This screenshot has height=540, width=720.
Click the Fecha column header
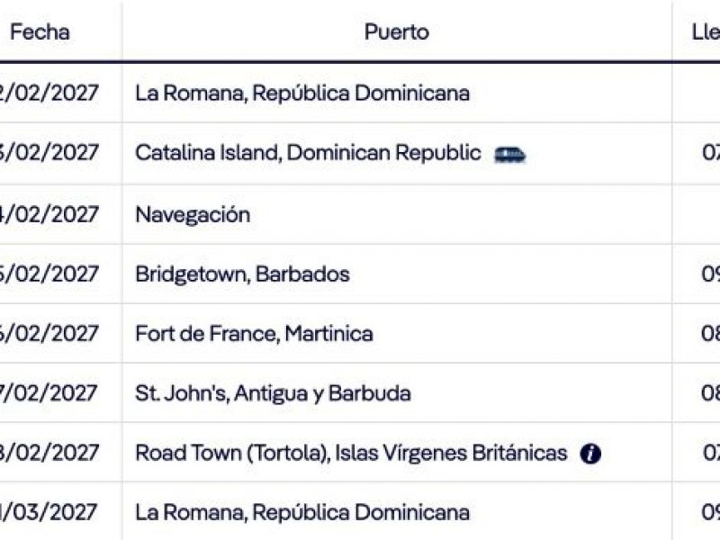pos(40,32)
